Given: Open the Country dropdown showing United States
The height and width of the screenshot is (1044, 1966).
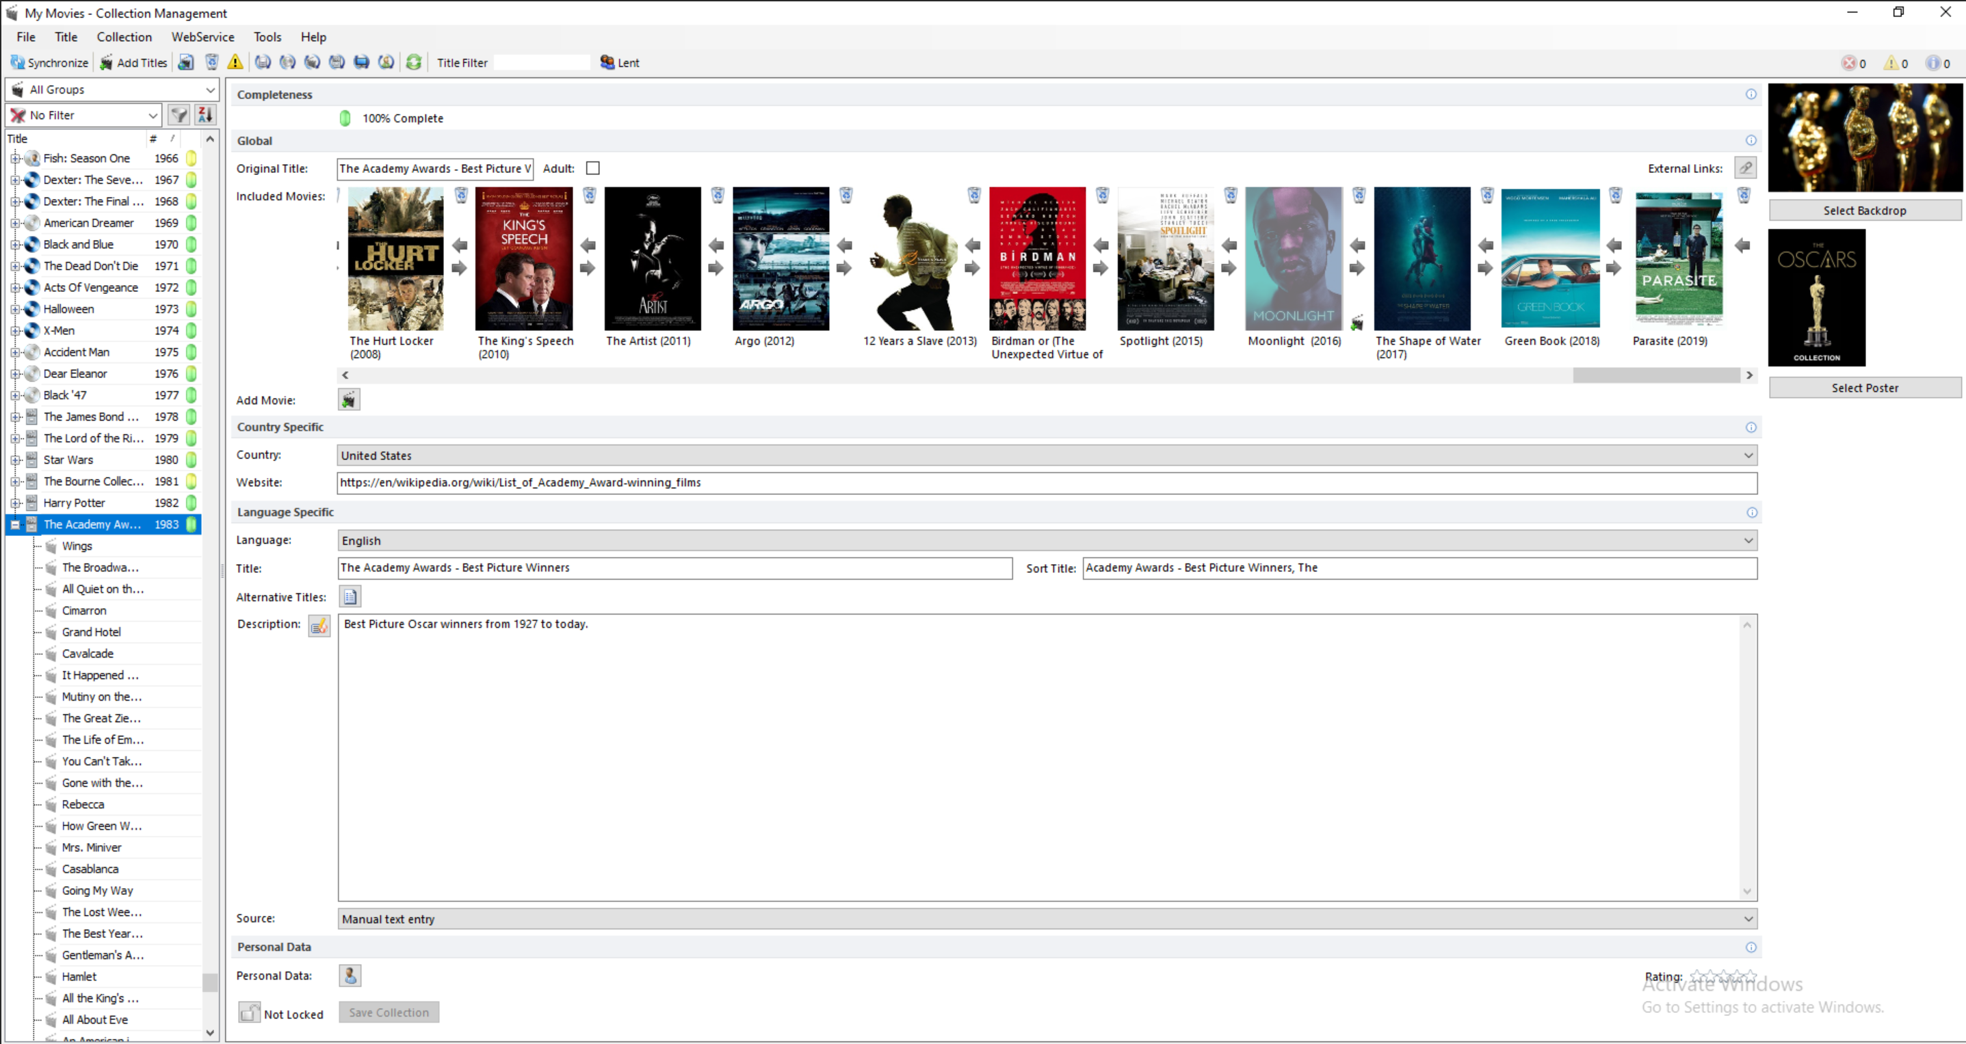Looking at the screenshot, I should (1047, 455).
